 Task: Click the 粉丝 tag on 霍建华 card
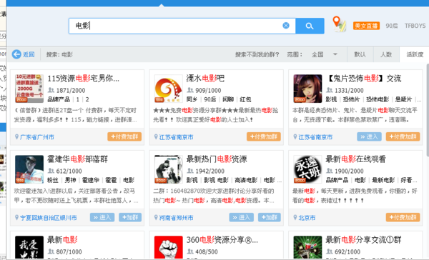(53, 180)
